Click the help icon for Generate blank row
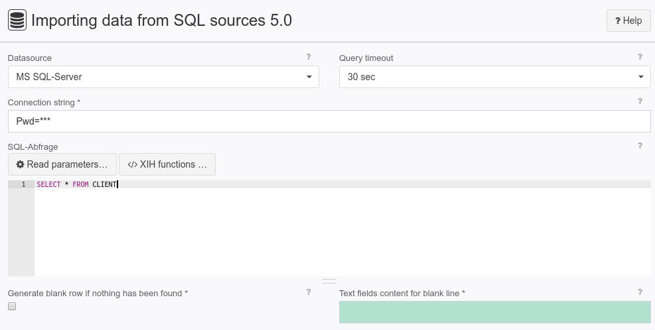 click(309, 292)
